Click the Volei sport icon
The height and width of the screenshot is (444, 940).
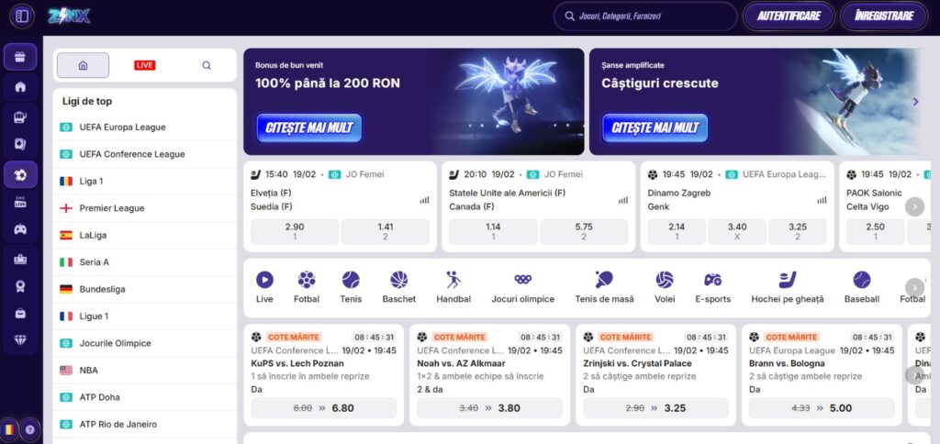[x=664, y=286]
